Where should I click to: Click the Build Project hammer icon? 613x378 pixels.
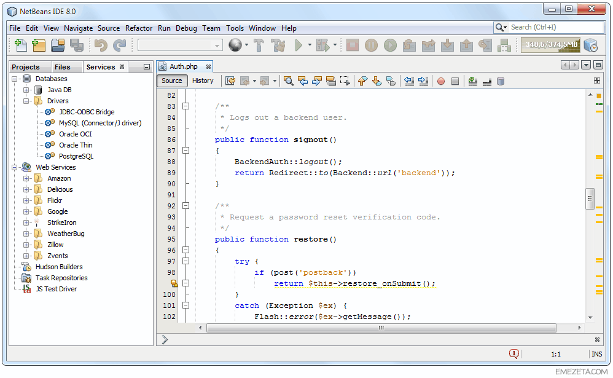pos(259,45)
